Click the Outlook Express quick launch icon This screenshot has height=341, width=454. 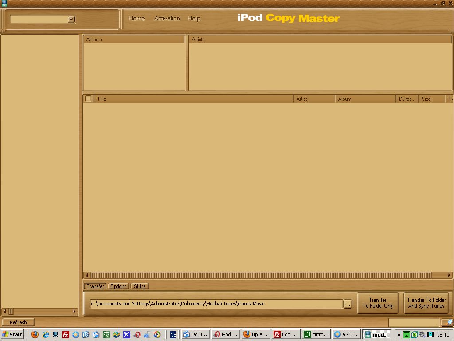(x=96, y=334)
